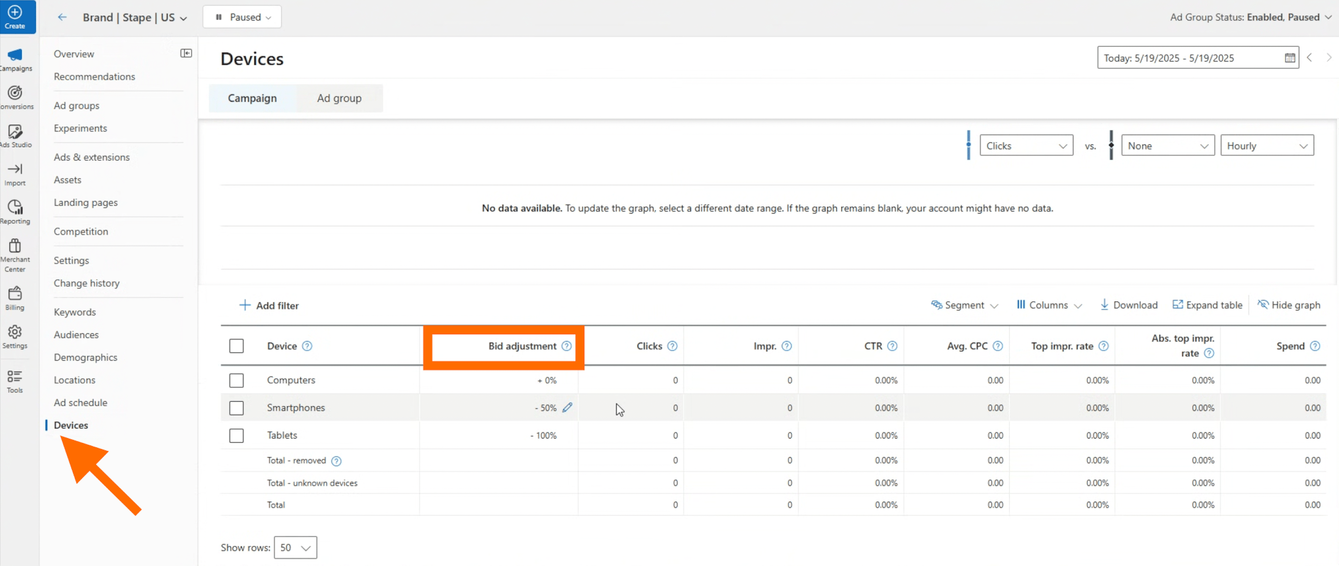Open Reporting chart icon
The height and width of the screenshot is (566, 1339).
click(x=15, y=207)
